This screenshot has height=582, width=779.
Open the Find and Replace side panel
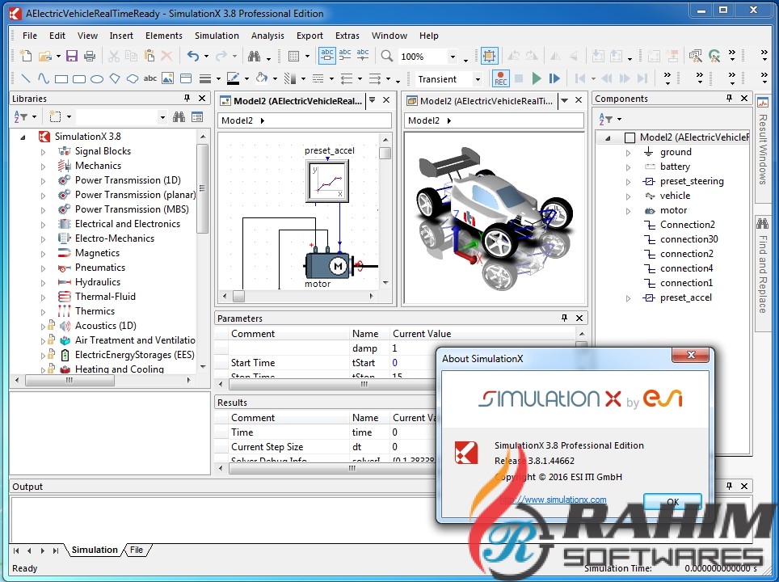[763, 272]
